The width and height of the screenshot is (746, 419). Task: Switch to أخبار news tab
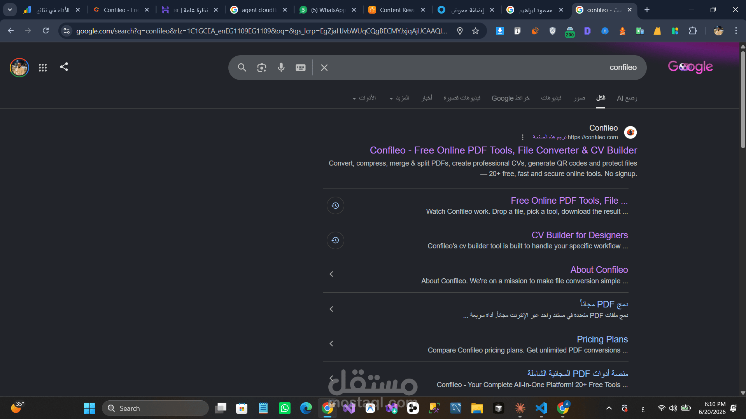click(x=427, y=98)
